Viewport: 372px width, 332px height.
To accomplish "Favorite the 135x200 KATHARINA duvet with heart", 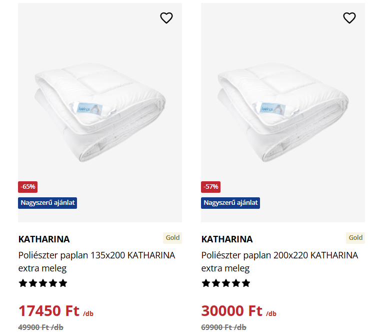I will click(x=166, y=18).
